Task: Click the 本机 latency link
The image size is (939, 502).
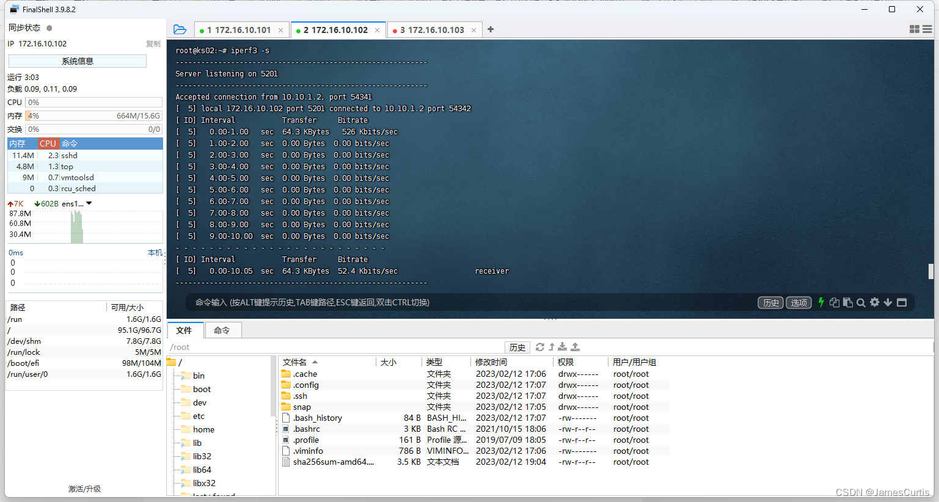Action: point(155,252)
